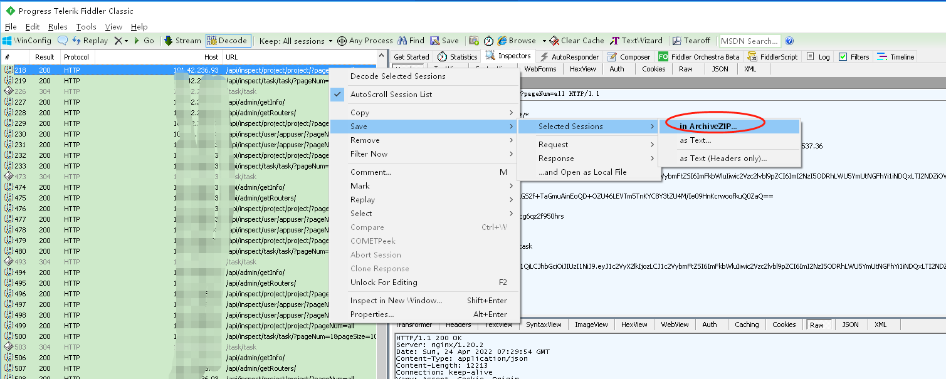This screenshot has height=379, width=946.
Task: Click the Browse button
Action: [517, 41]
